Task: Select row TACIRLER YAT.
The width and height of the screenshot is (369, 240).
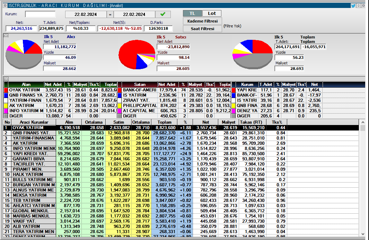Action: 181,164
